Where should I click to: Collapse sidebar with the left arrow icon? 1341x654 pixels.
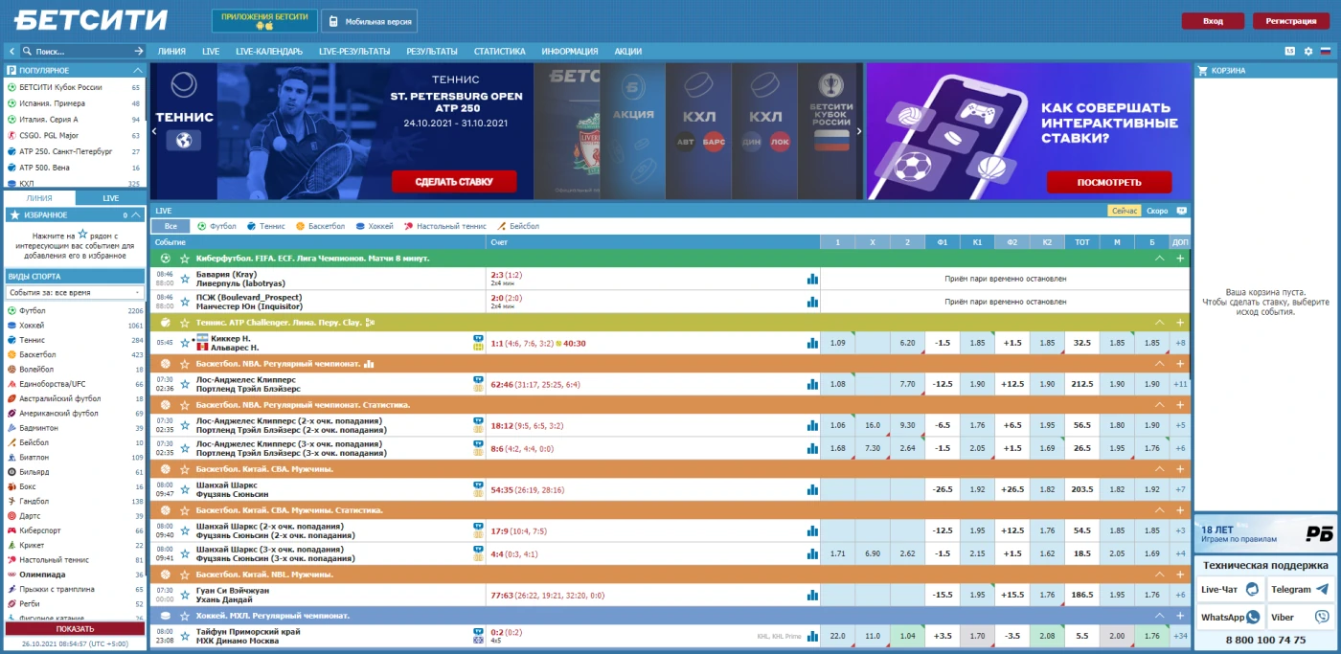pos(11,52)
